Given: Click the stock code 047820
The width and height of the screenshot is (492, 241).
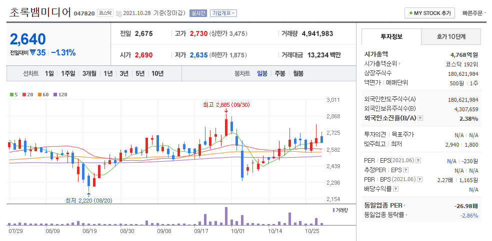Looking at the screenshot, I should click(84, 14).
